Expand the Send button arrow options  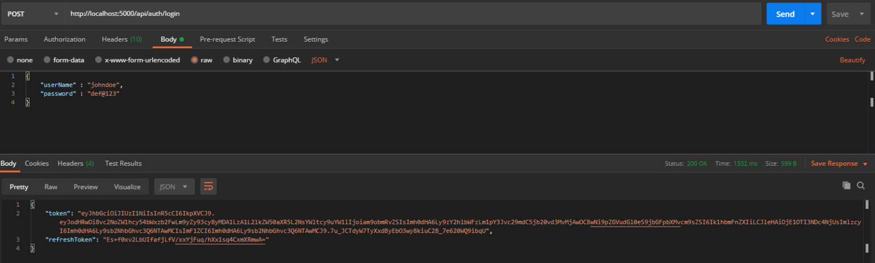click(x=812, y=14)
